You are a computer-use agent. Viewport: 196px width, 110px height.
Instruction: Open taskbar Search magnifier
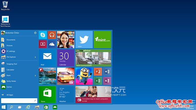pyautogui.click(x=12, y=107)
